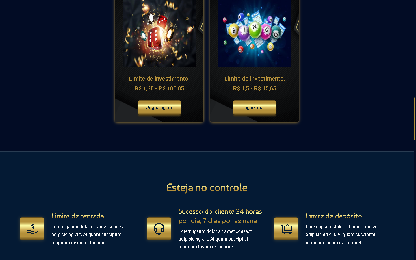
Task: Click the R$ 1,5 - R$ 10,65 range text
Action: (255, 88)
